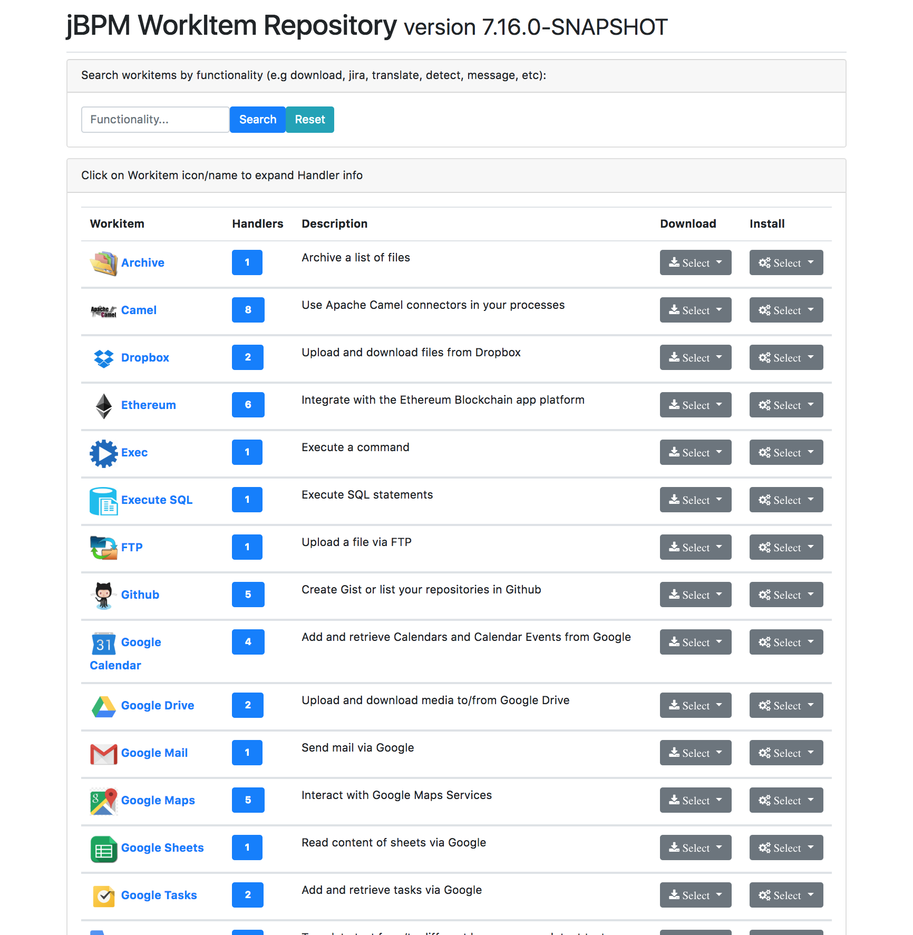The width and height of the screenshot is (913, 935).
Task: Click the Google Mail envelope icon
Action: coord(104,754)
